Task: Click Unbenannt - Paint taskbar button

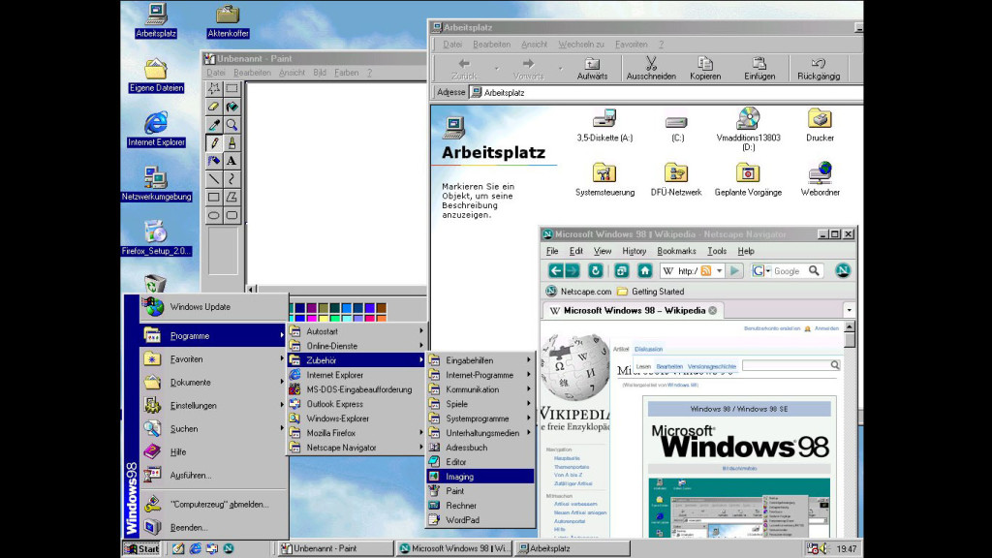Action: tap(334, 548)
